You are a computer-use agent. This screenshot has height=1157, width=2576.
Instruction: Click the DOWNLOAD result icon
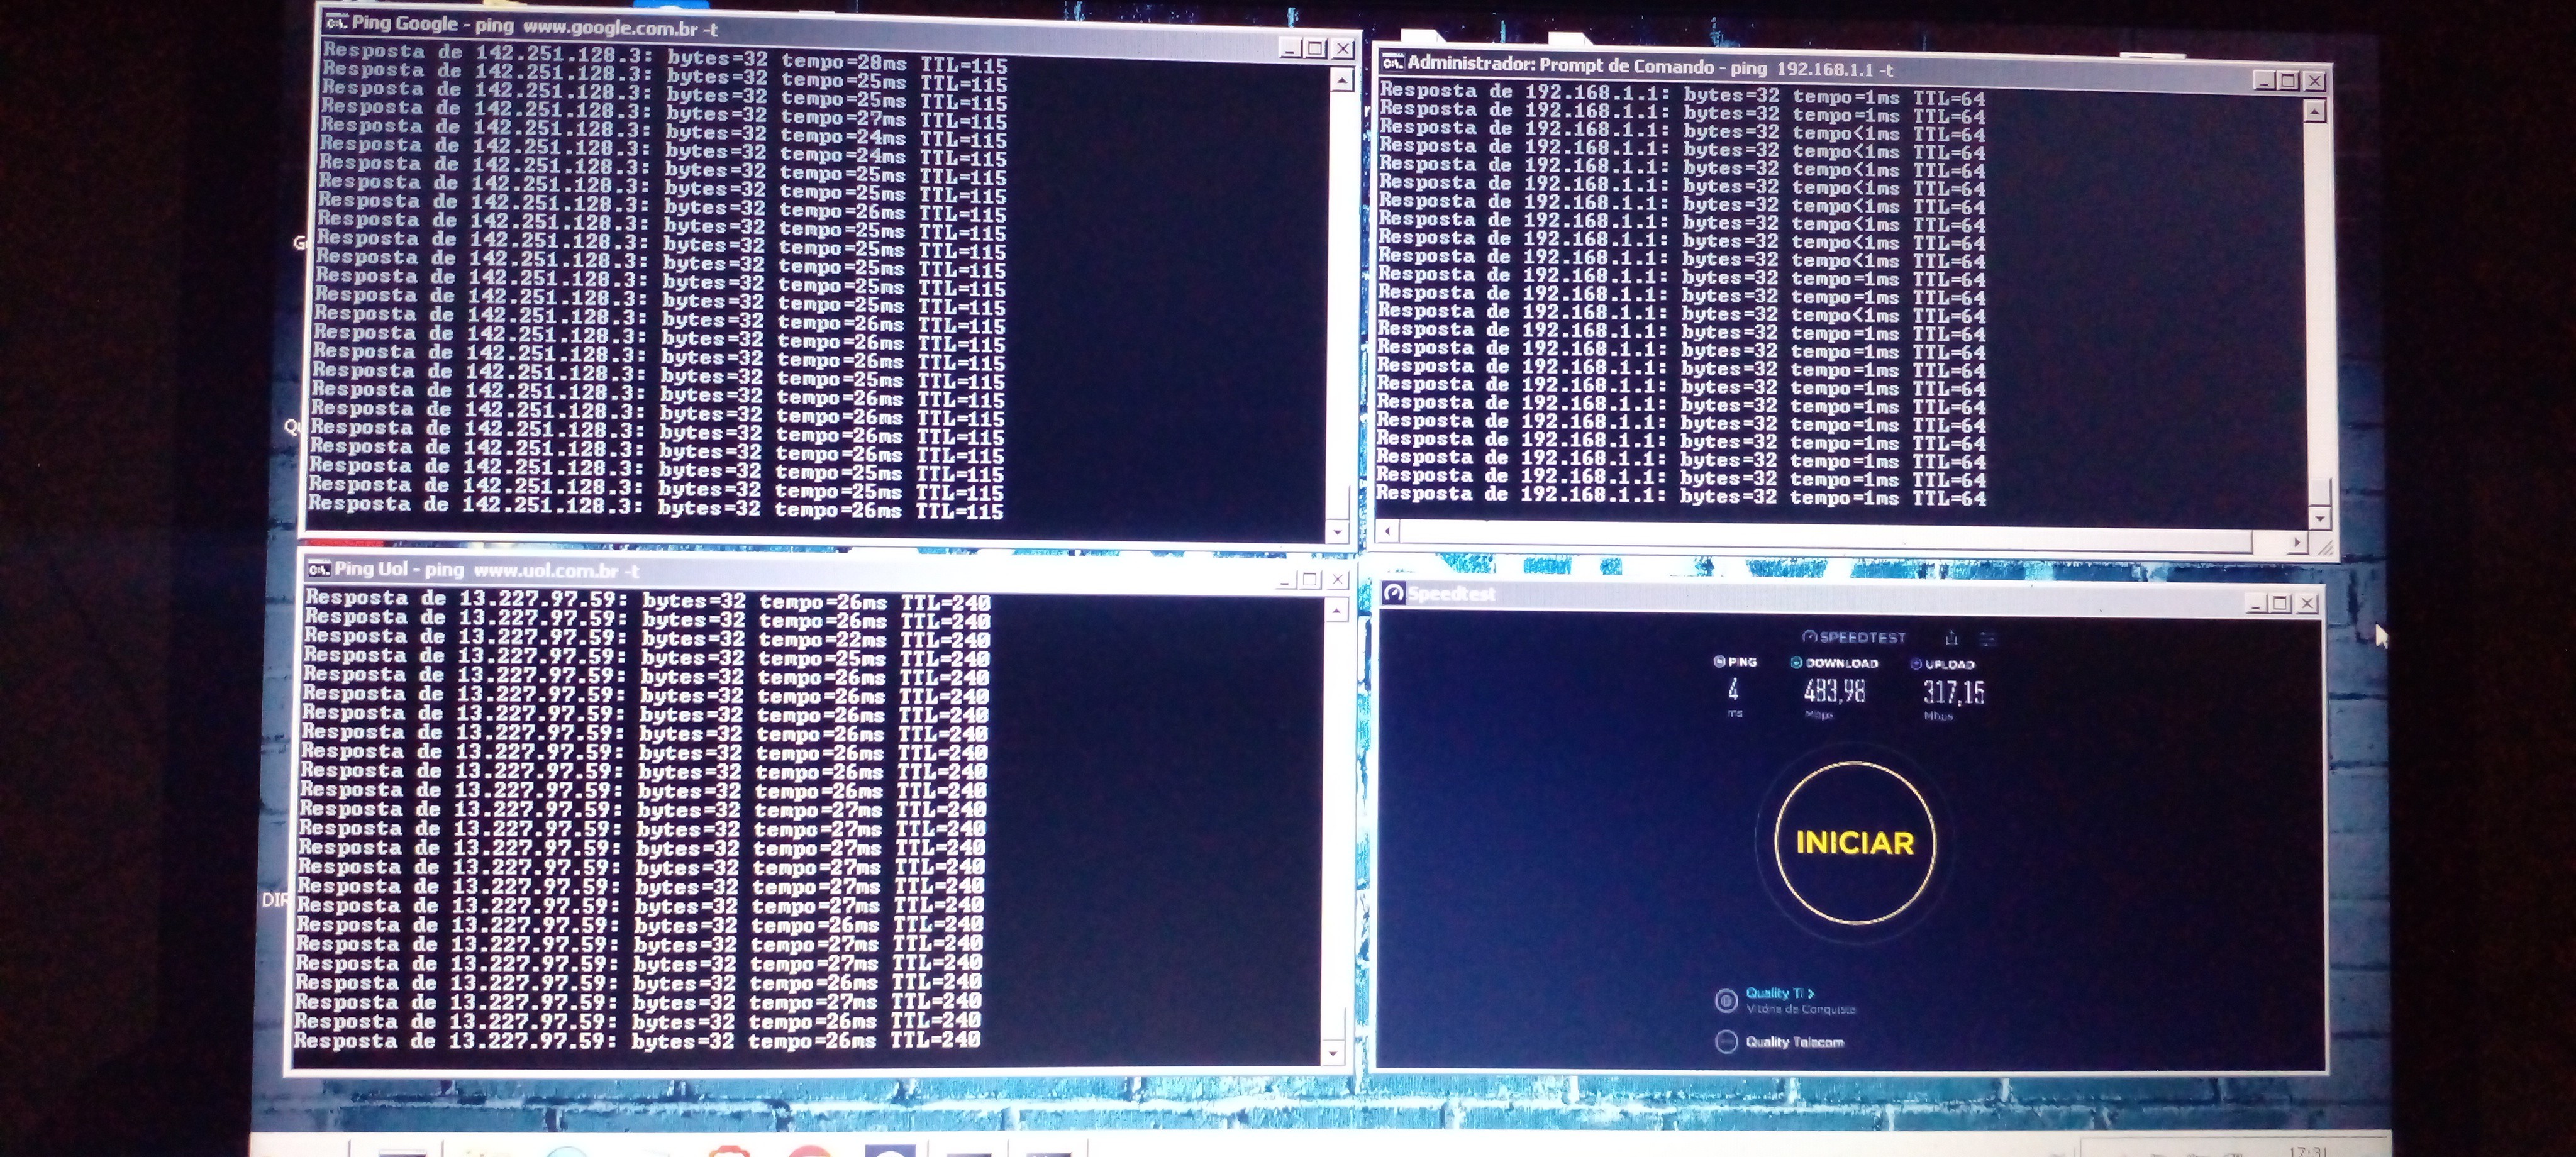click(x=1796, y=662)
